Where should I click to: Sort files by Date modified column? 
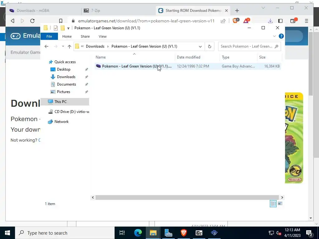188,57
